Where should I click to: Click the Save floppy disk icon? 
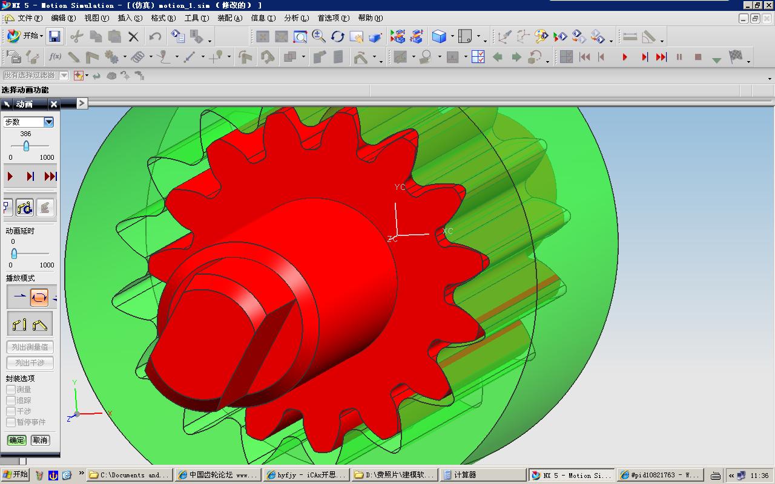click(54, 36)
